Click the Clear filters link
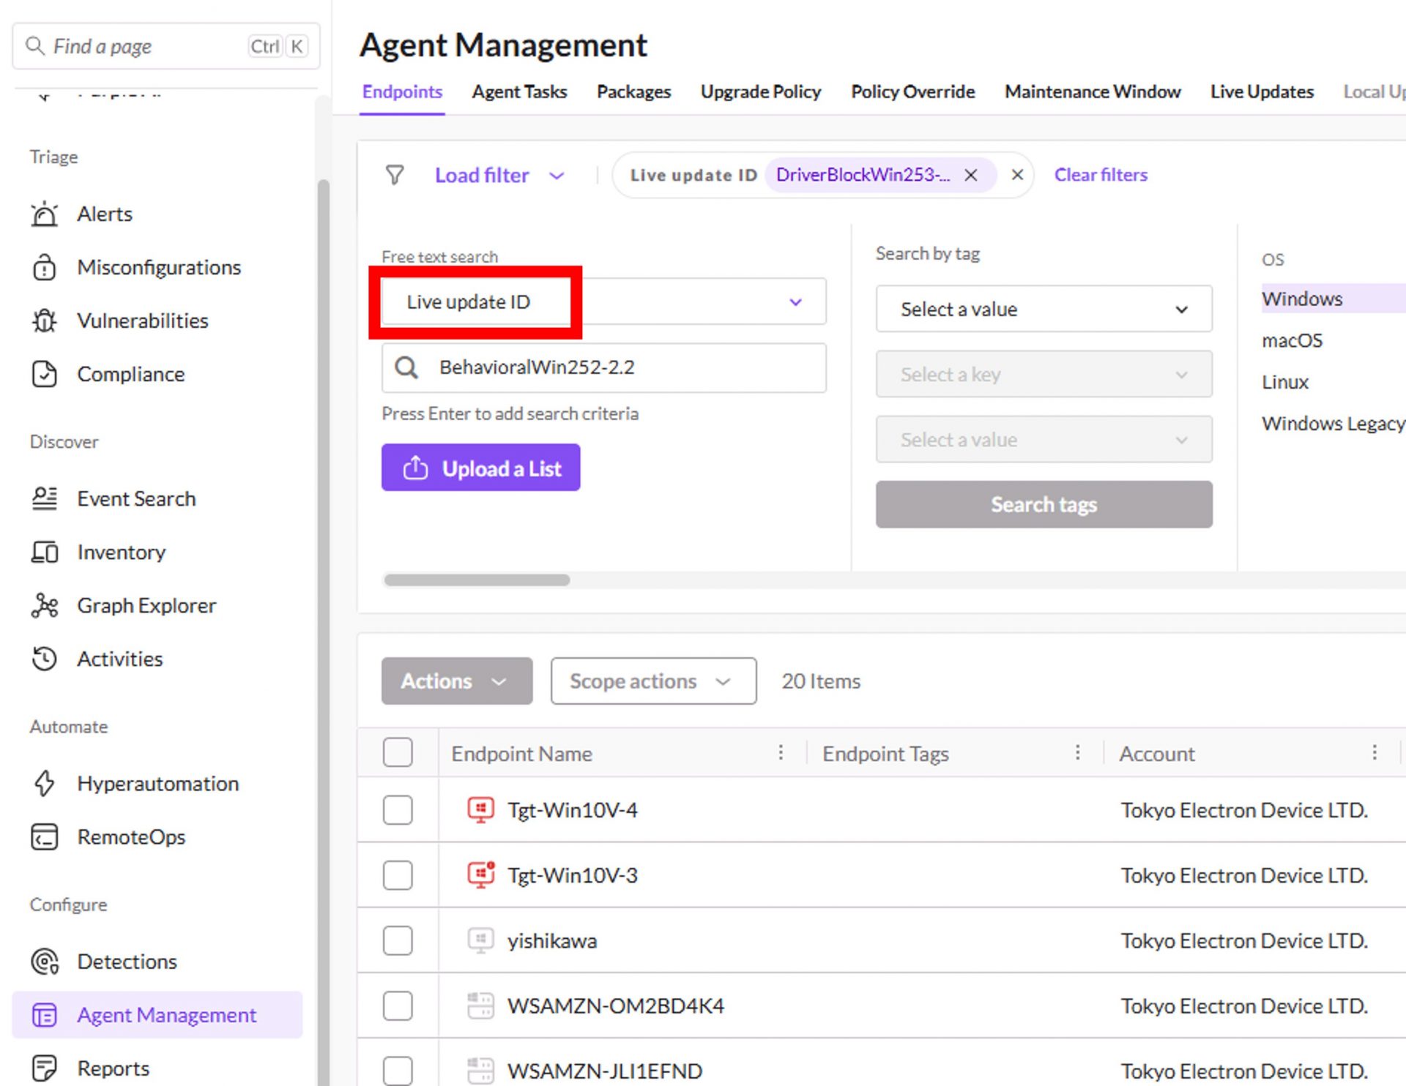Screen dimensions: 1406x1086 [x=1100, y=175]
